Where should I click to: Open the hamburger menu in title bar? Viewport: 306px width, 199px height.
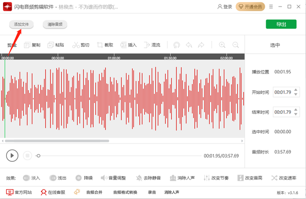coord(271,7)
